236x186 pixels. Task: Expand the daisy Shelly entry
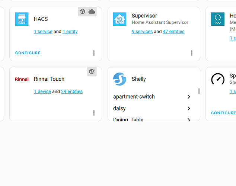click(x=189, y=109)
